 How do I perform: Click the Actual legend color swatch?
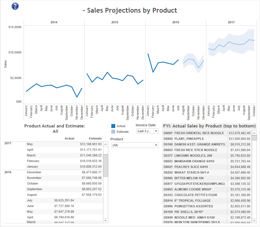click(x=113, y=126)
